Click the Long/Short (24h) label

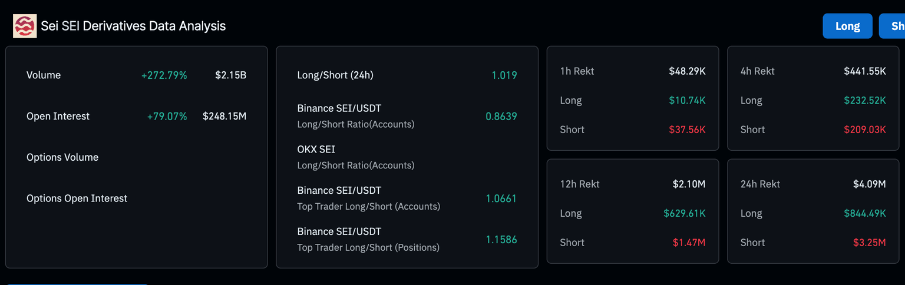pyautogui.click(x=335, y=75)
